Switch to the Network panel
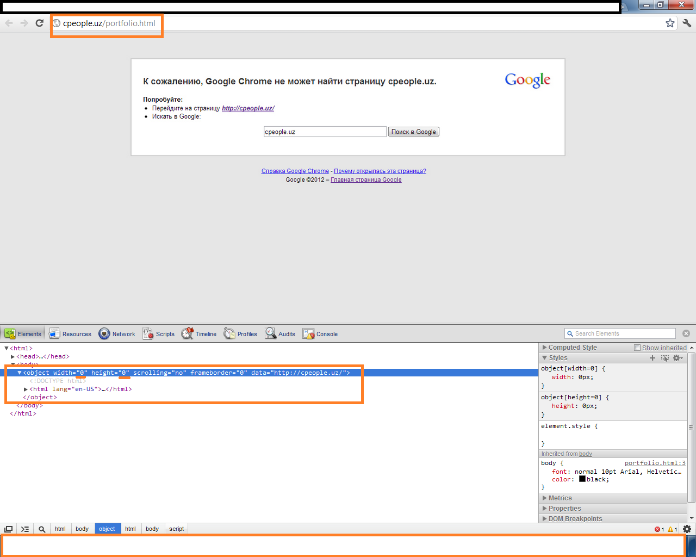Viewport: 696px width, 557px height. tap(117, 334)
